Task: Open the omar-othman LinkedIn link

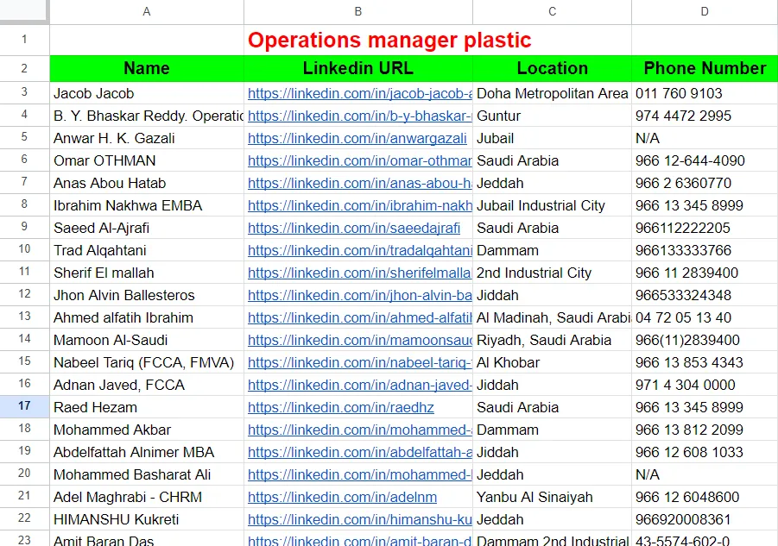Action: [x=360, y=160]
